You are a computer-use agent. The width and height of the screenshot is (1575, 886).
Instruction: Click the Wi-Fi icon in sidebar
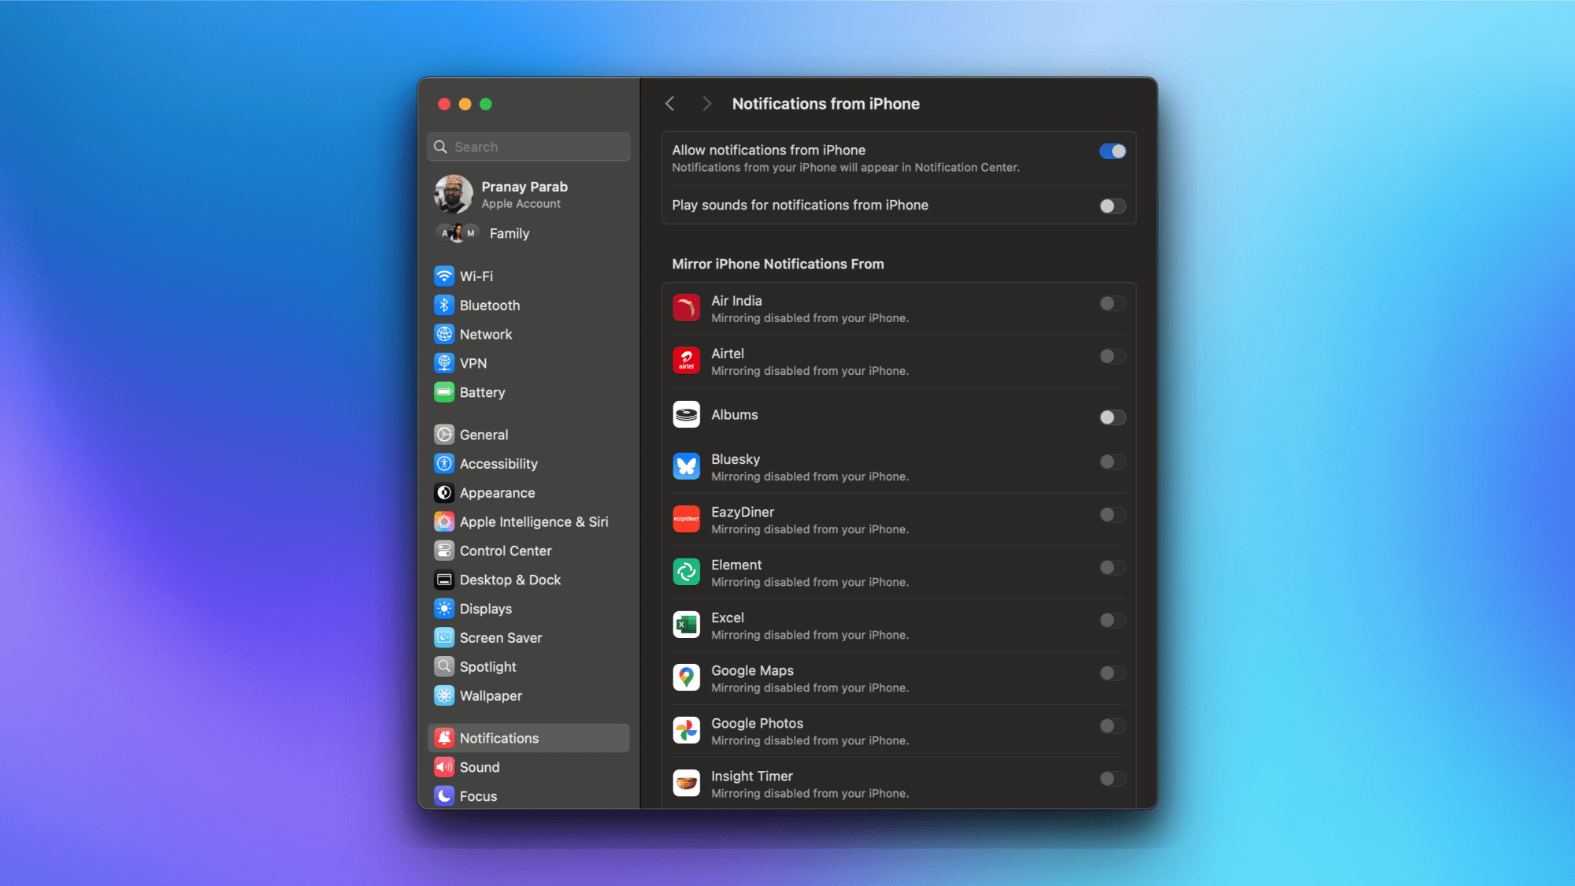[x=444, y=276]
